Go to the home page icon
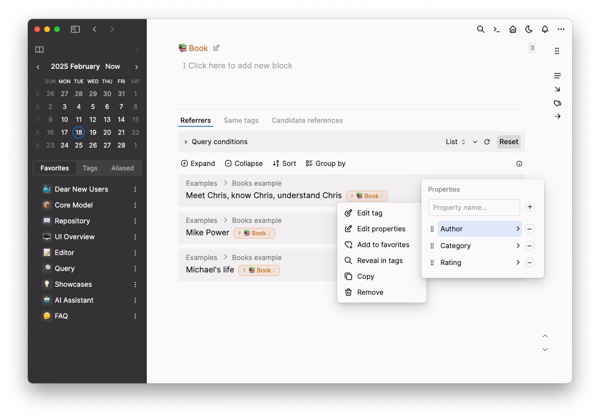Image resolution: width=600 pixels, height=420 pixels. click(x=513, y=29)
